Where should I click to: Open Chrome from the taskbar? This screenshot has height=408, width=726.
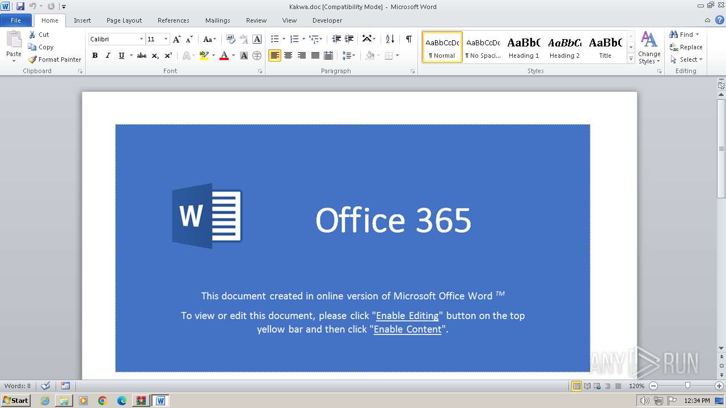tap(103, 401)
